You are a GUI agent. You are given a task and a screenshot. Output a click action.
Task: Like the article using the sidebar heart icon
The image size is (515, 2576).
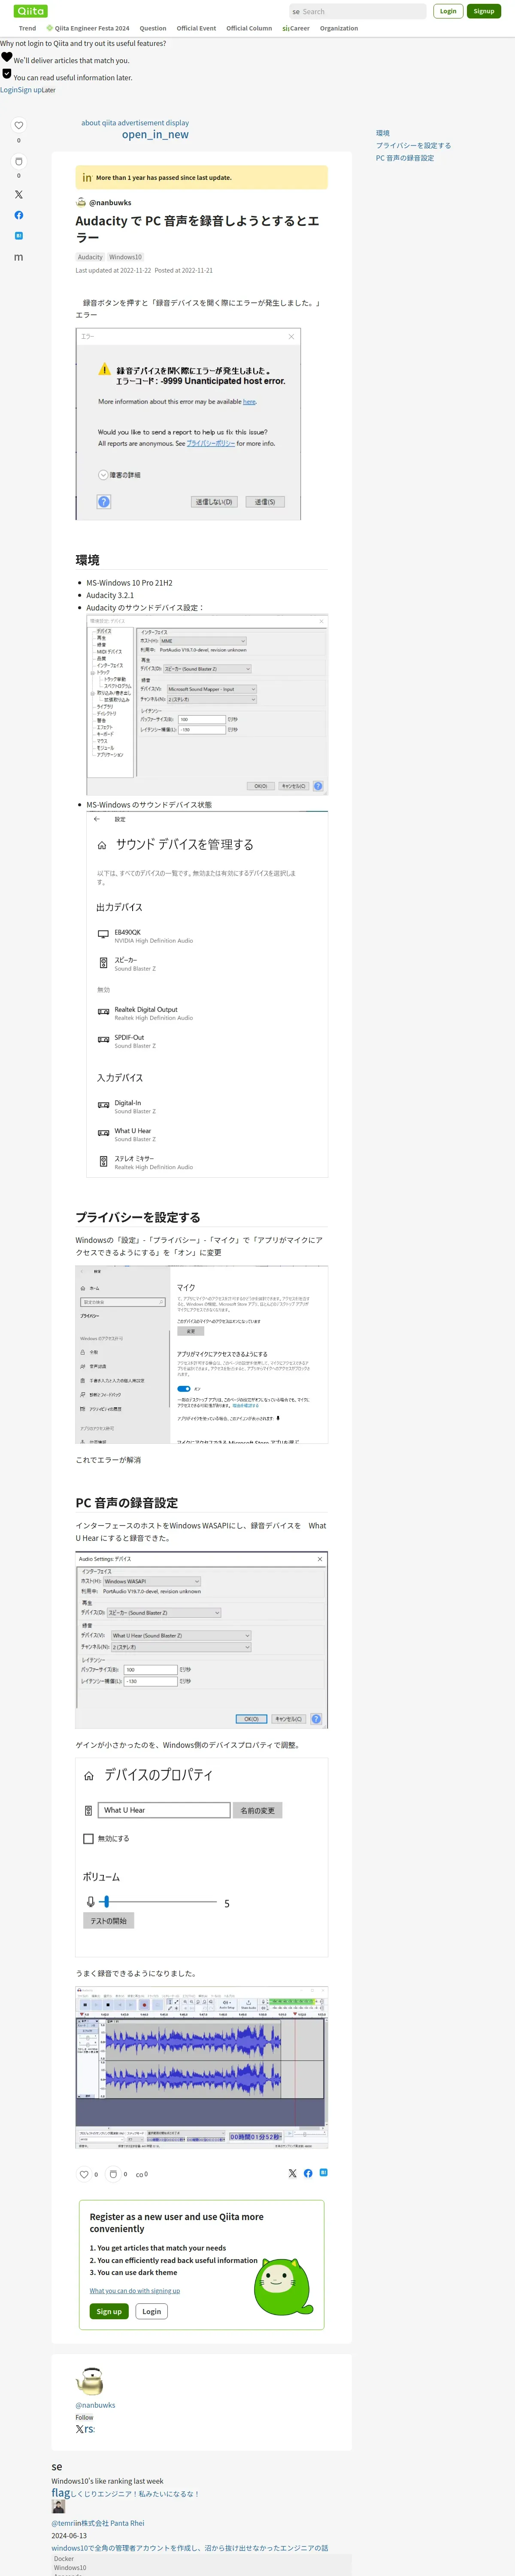18,125
